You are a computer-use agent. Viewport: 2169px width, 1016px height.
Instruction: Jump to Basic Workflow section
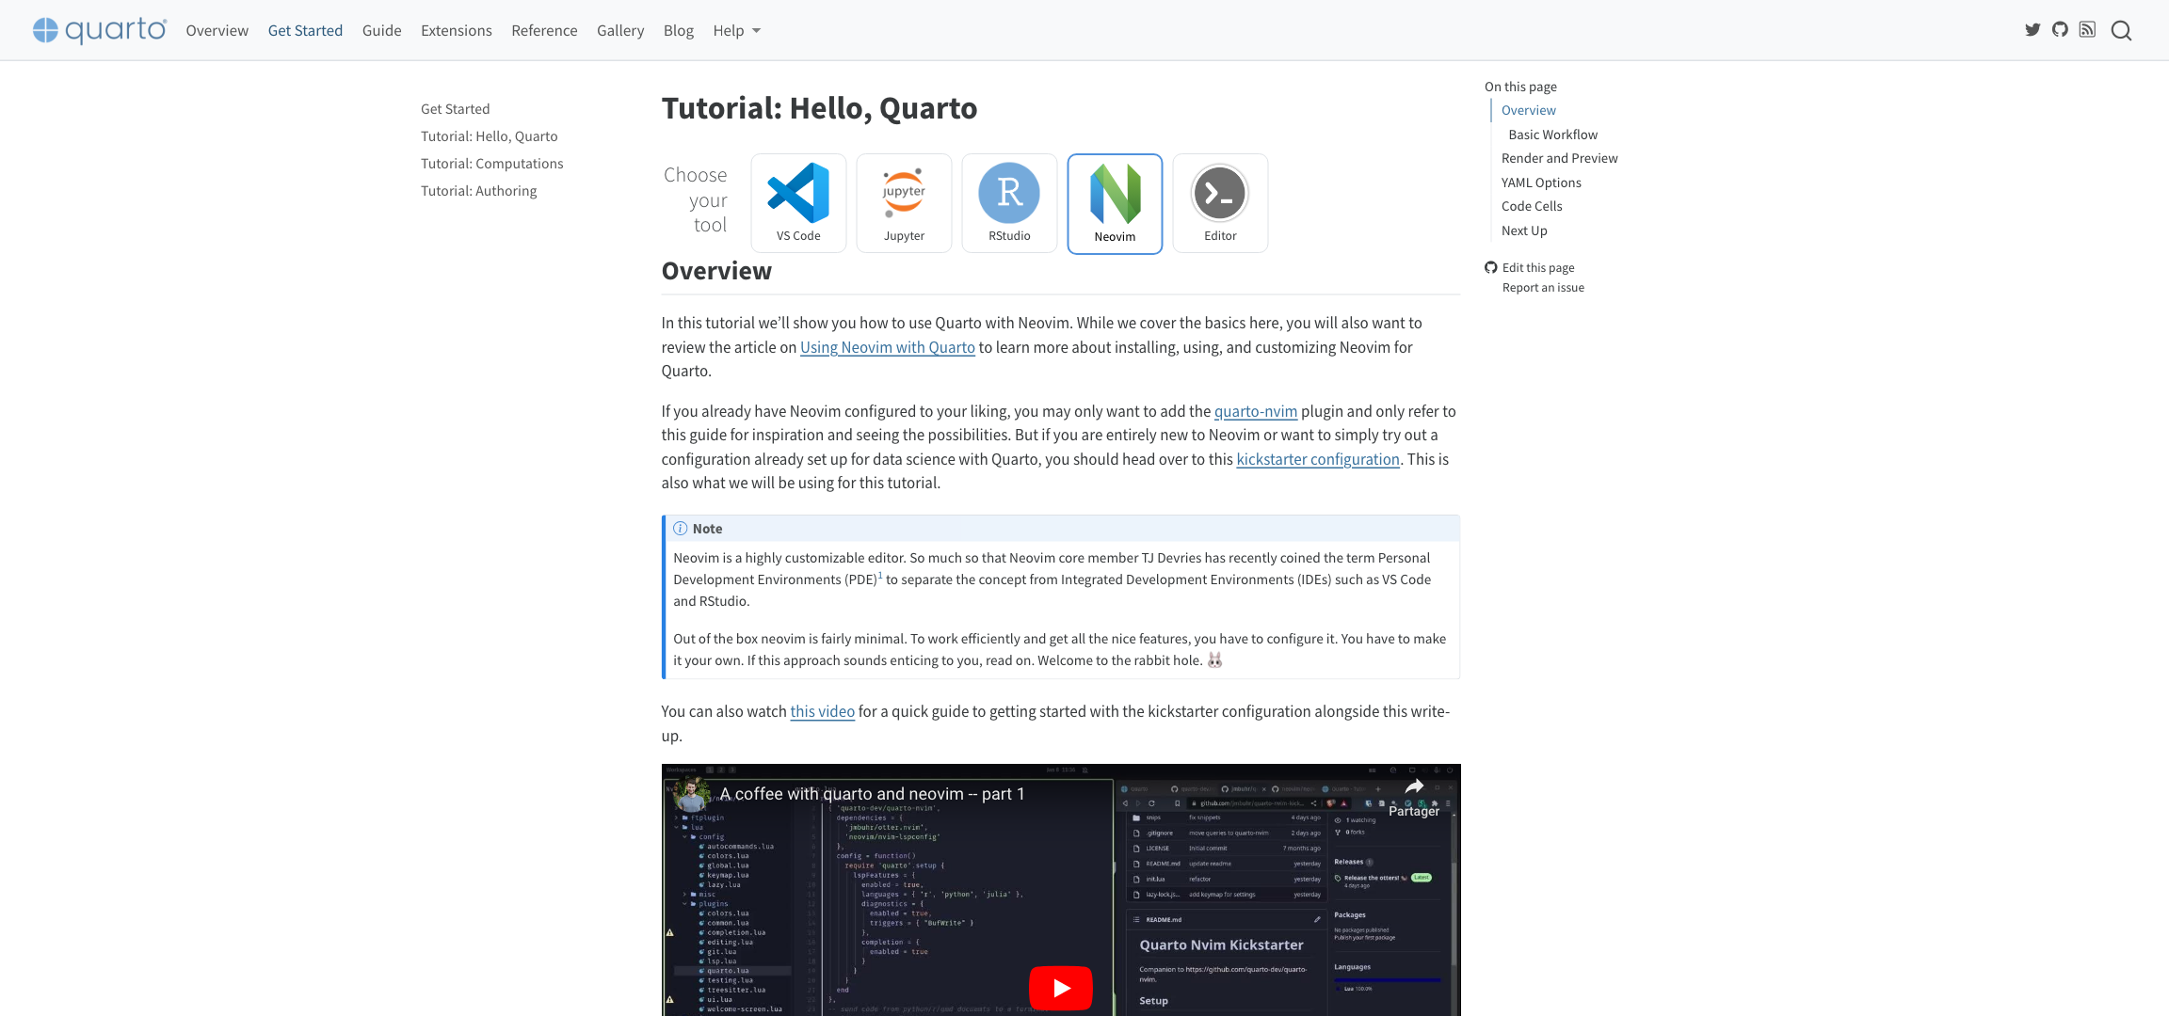pyautogui.click(x=1553, y=135)
